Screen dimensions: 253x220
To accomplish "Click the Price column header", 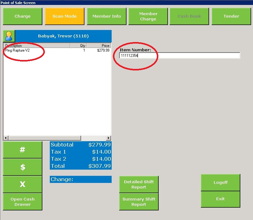I will tap(99, 46).
